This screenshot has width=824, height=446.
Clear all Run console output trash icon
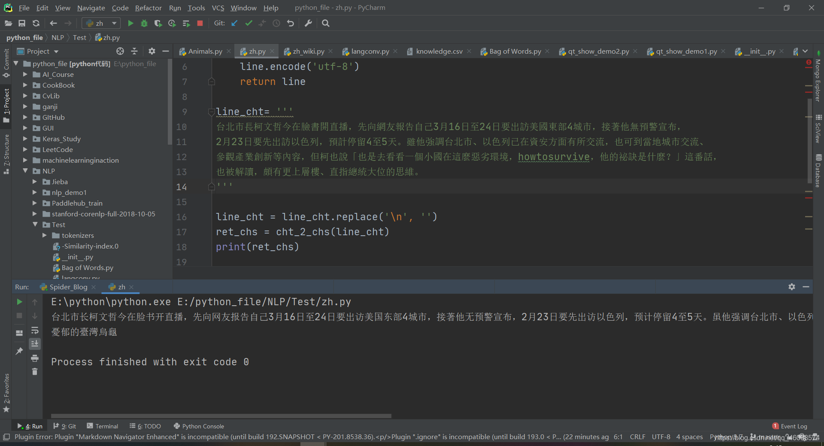tap(35, 372)
